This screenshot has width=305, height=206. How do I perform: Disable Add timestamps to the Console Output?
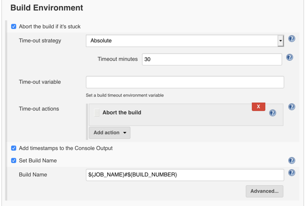(x=14, y=148)
